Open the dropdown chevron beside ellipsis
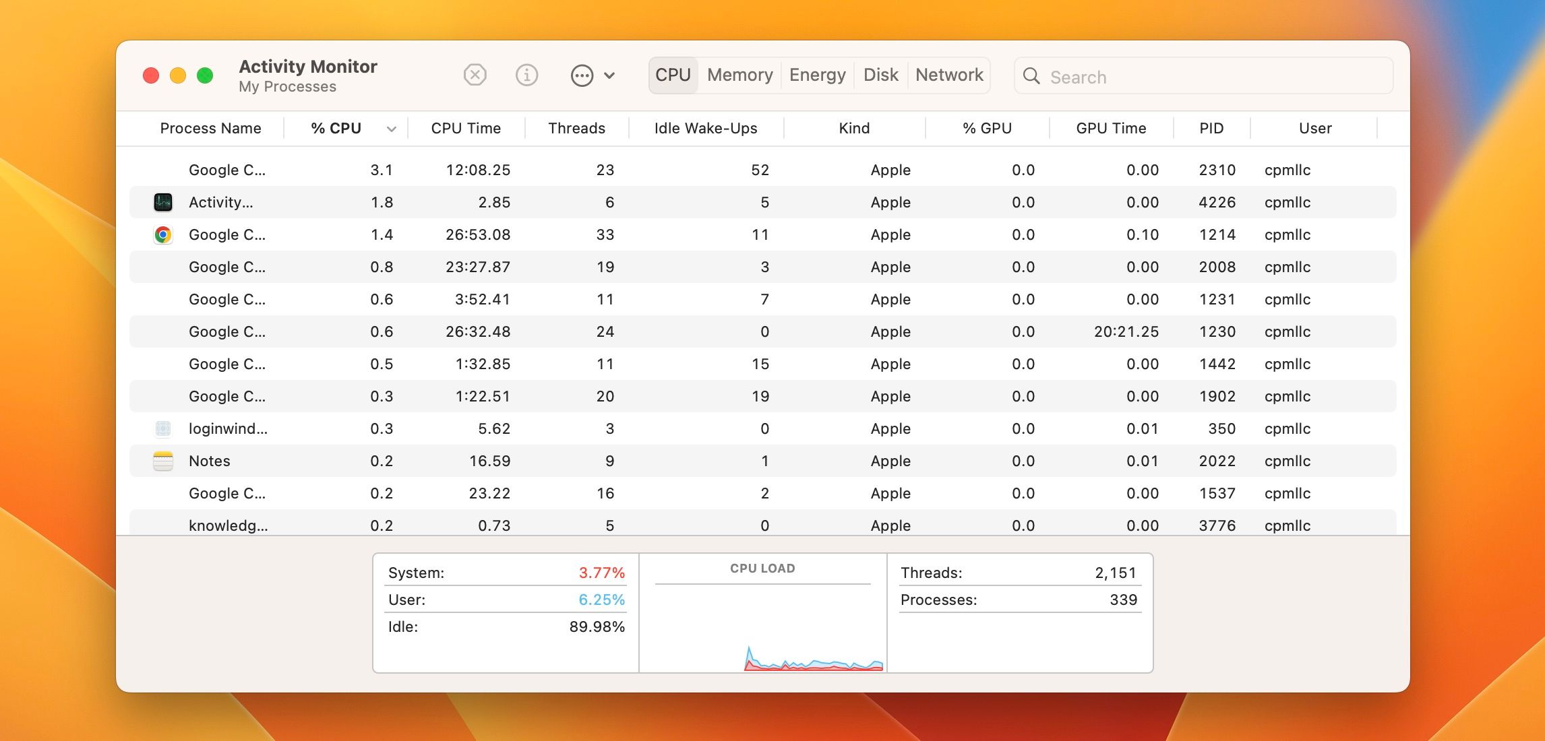 pyautogui.click(x=609, y=75)
